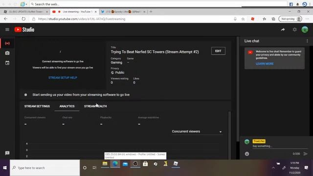The width and height of the screenshot is (313, 176).
Task: Click the Windows taskbar search box
Action: tap(45, 168)
